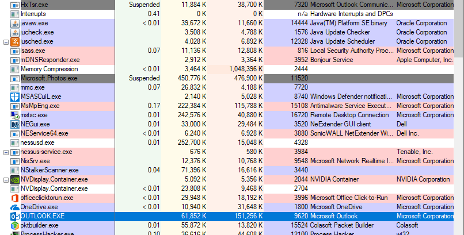Click the Tenable, Inc. company cell
This screenshot has height=235, width=464.
coord(414,152)
